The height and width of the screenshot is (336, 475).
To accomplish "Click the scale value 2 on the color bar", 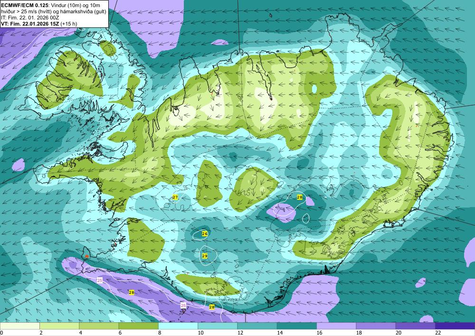I will [41, 333].
